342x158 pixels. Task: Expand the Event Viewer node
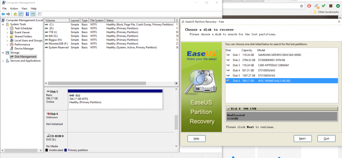click(7, 32)
